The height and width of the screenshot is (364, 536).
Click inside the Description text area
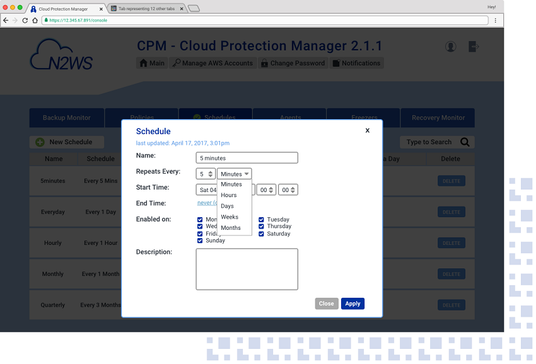click(247, 269)
